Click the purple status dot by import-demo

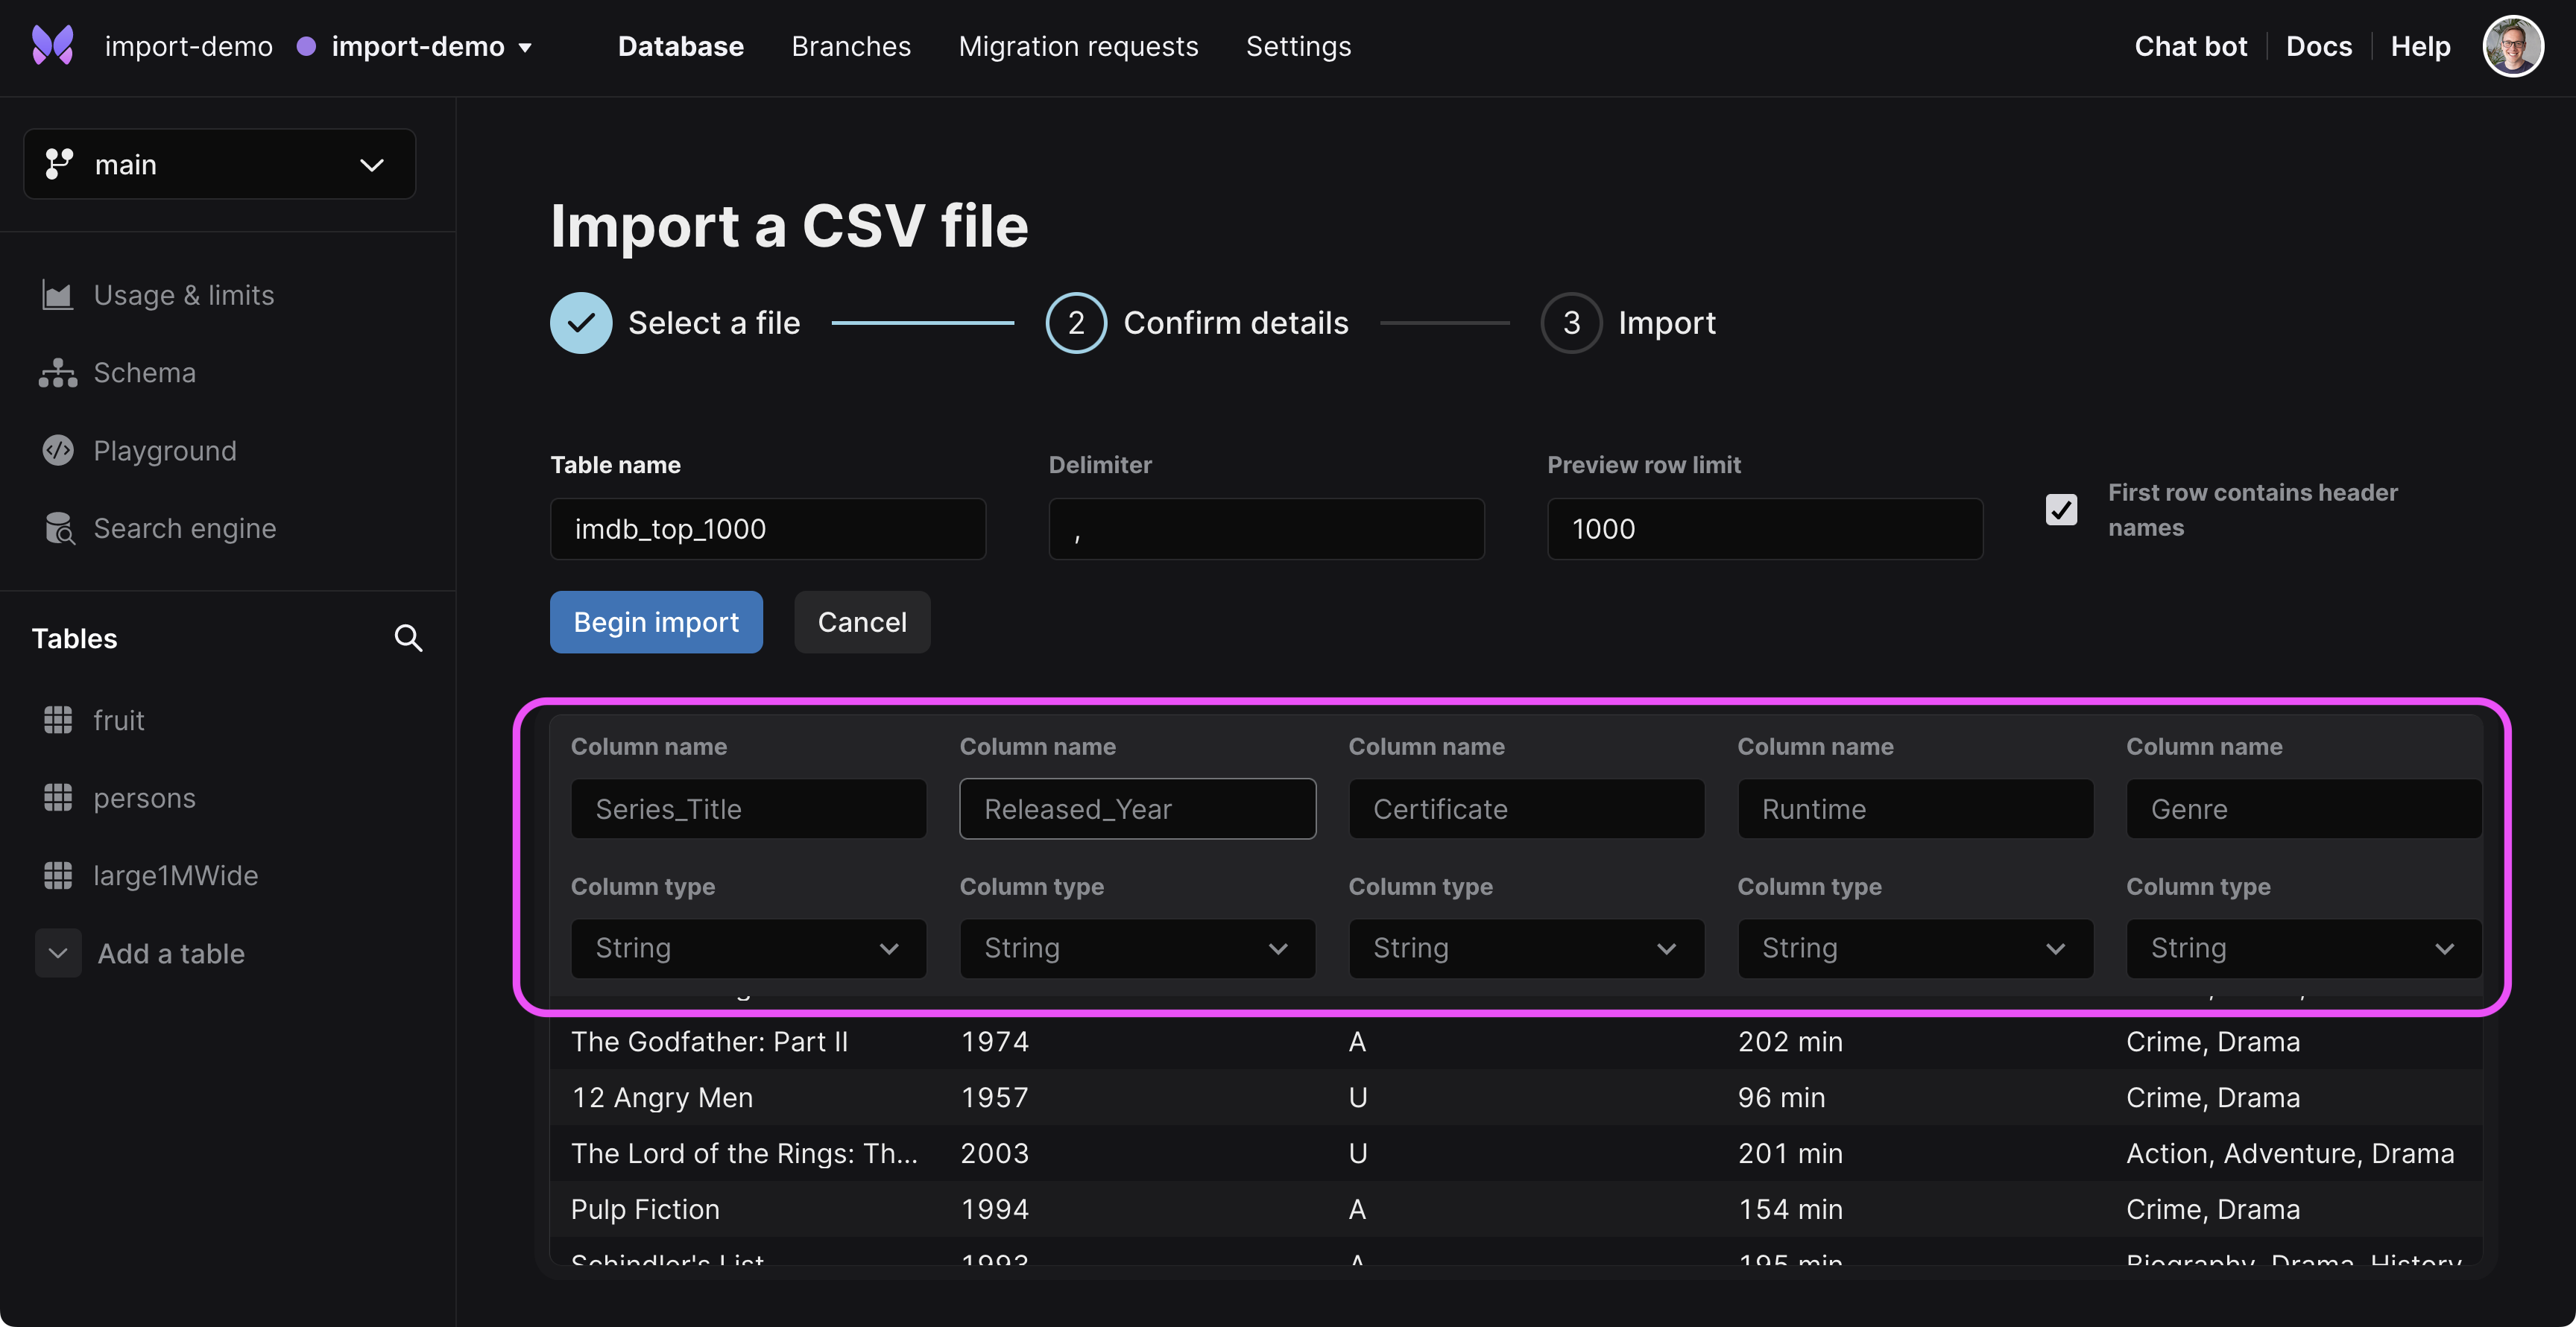point(306,46)
